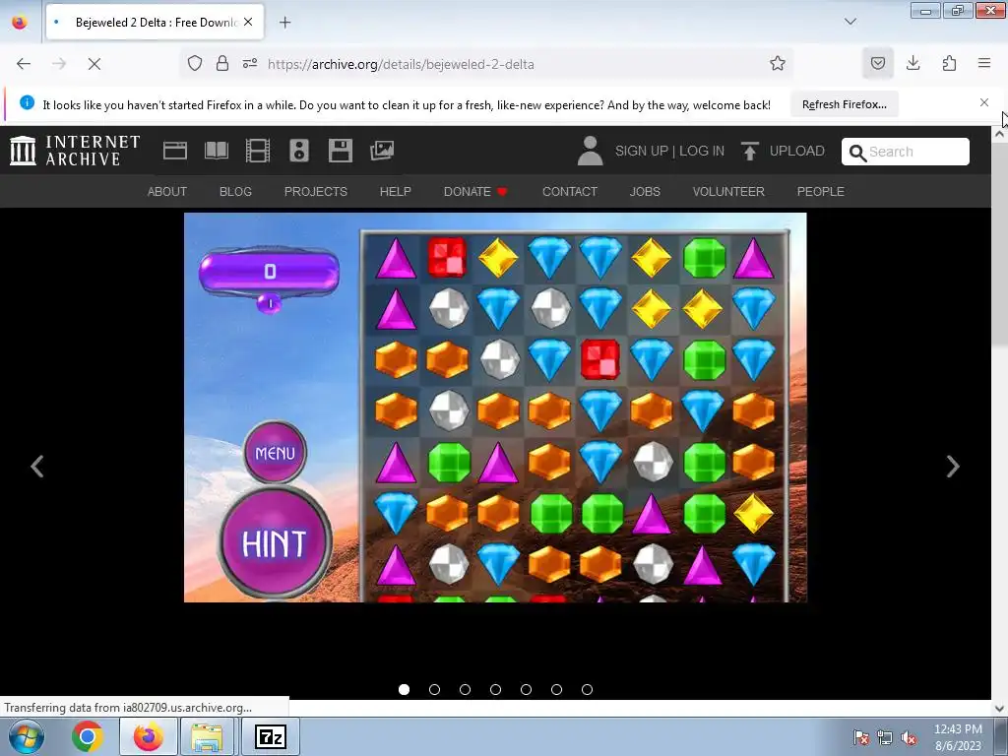Save page to Pocket
1008x756 pixels.
(x=877, y=64)
